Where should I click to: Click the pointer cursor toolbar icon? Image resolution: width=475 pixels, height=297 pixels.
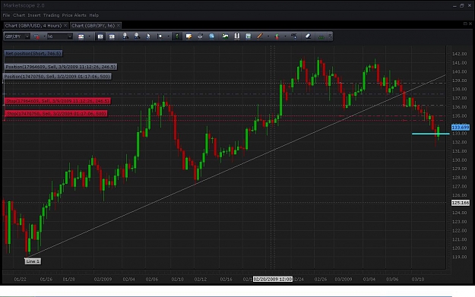click(148, 36)
